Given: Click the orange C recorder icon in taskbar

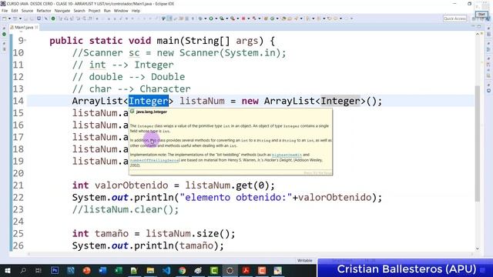Looking at the screenshot, I should coord(262,270).
